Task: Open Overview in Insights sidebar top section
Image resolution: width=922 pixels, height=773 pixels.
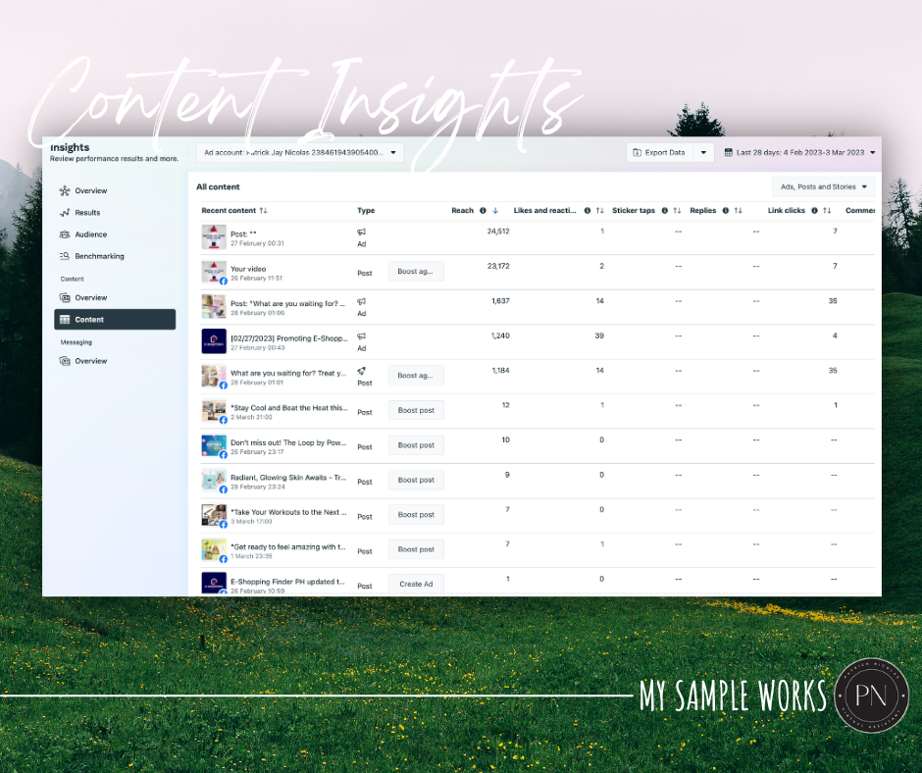Action: (x=90, y=190)
